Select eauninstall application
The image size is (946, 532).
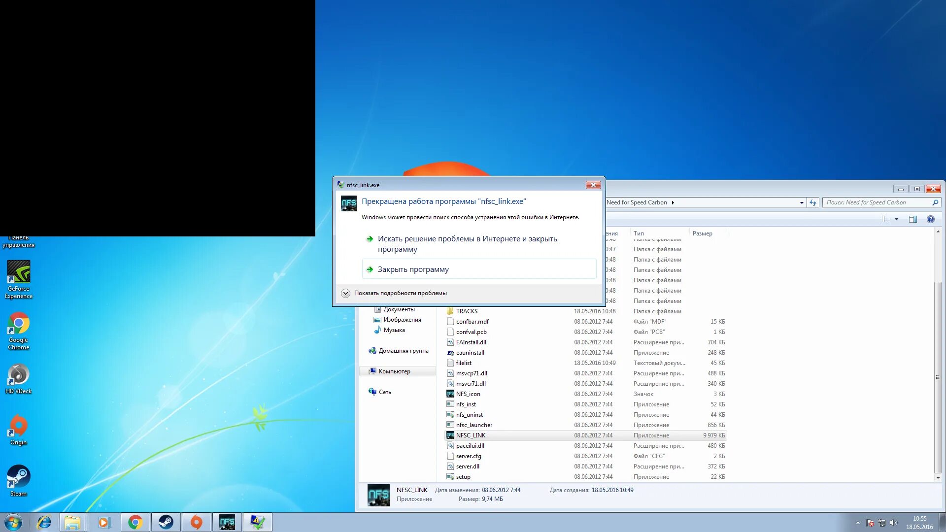click(x=585, y=353)
